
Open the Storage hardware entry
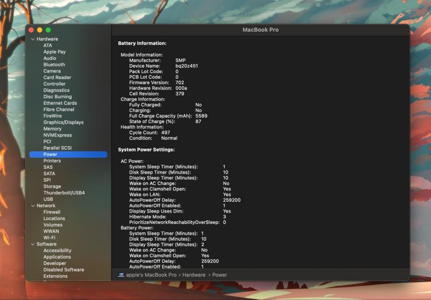(x=52, y=187)
